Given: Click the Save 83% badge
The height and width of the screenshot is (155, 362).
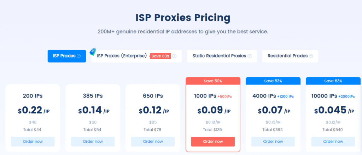Looking at the screenshot, I should click(160, 56).
